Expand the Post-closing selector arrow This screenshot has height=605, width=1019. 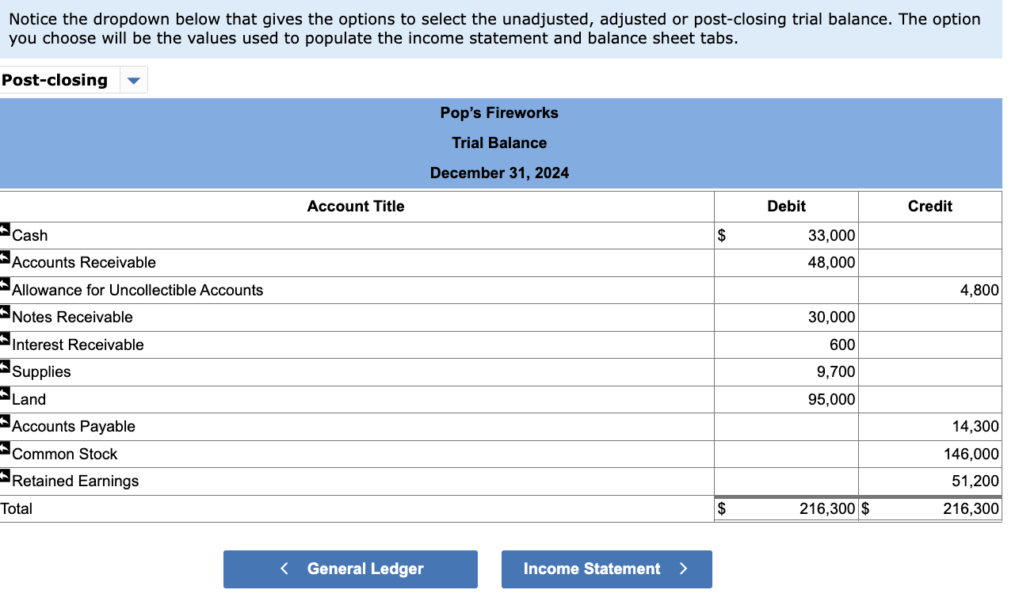[133, 79]
